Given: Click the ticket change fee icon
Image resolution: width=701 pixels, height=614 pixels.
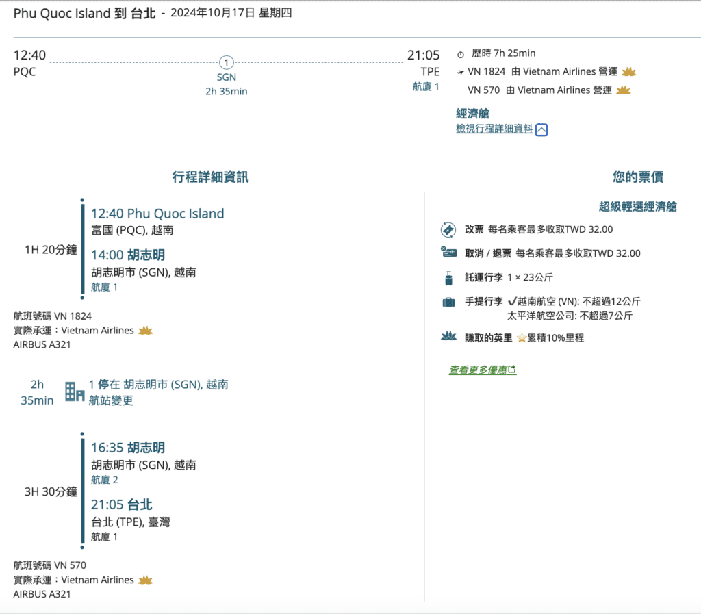Looking at the screenshot, I should coord(448,230).
